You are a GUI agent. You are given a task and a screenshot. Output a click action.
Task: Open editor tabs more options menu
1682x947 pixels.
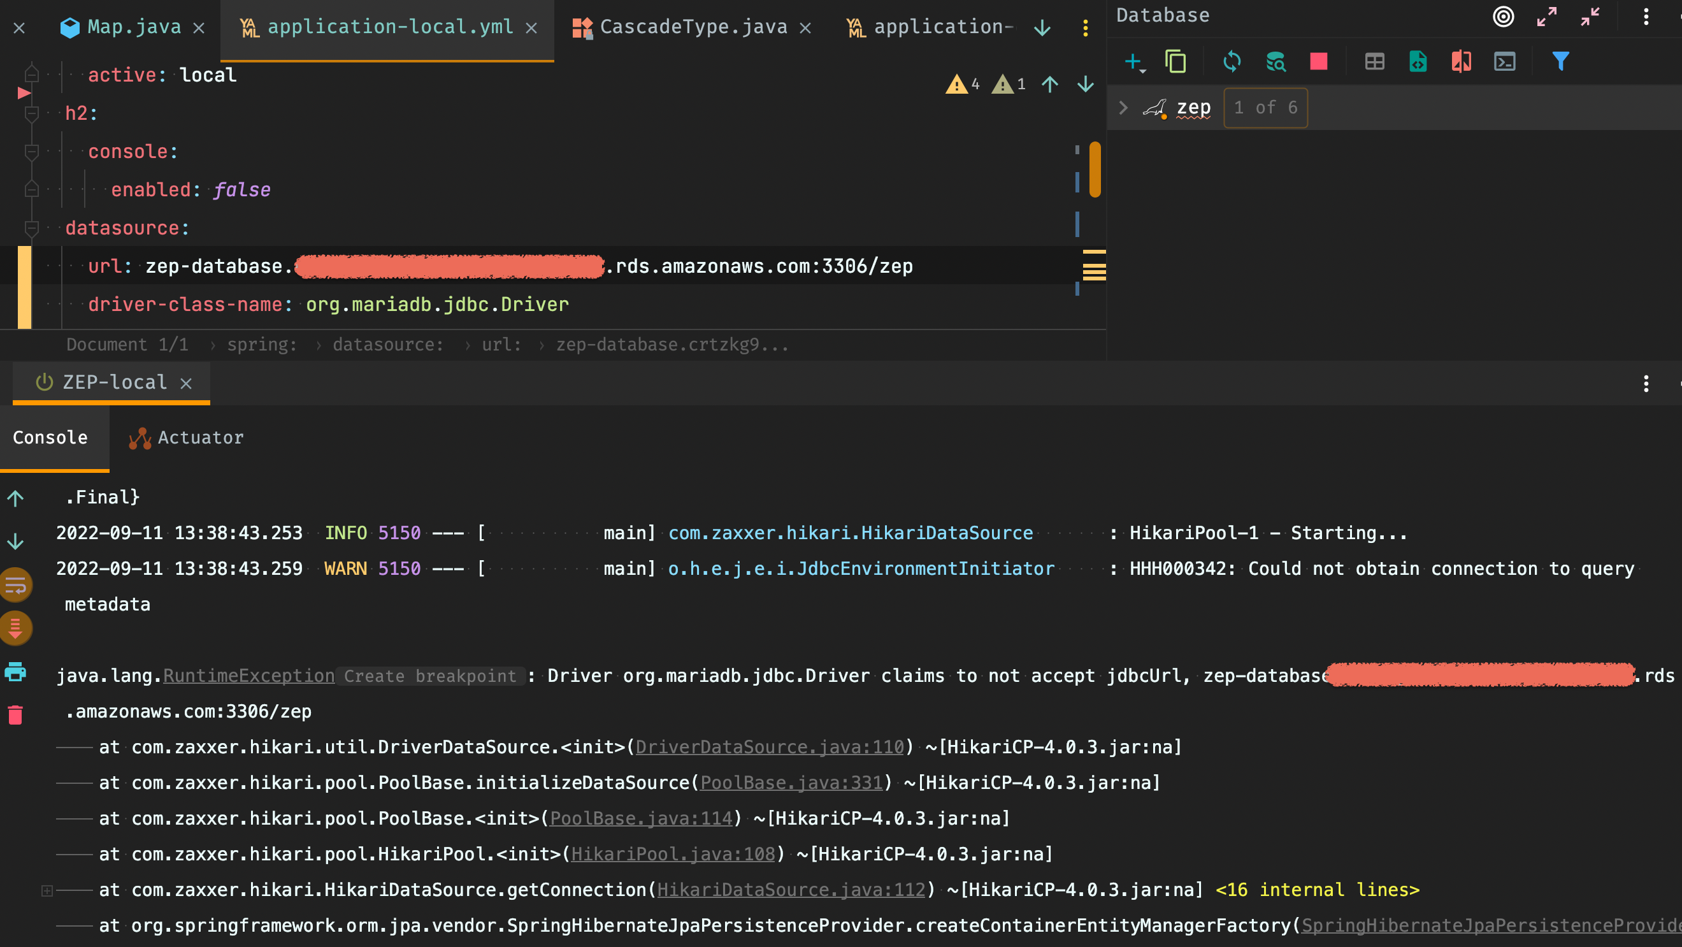[x=1085, y=28]
